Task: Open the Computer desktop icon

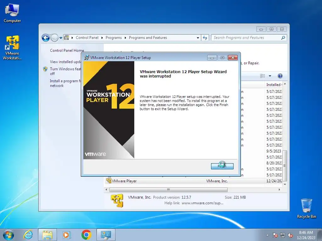Action: pos(12,13)
